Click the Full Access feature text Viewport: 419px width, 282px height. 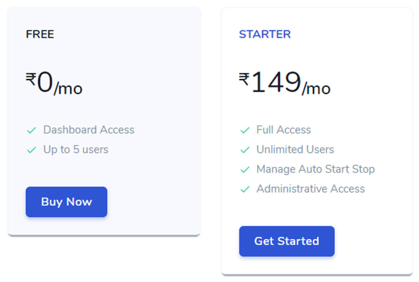point(284,130)
